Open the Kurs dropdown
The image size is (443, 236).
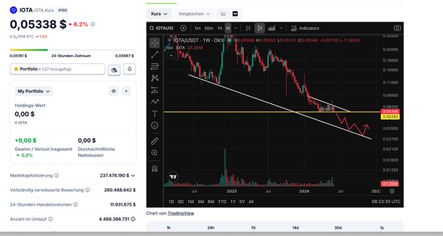[159, 14]
